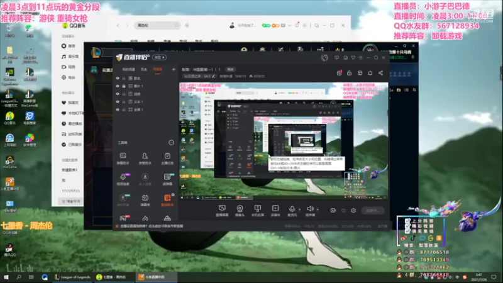The image size is (503, 283).
Task: Switch streaming mode via 类型 pill button
Action: pos(159,57)
